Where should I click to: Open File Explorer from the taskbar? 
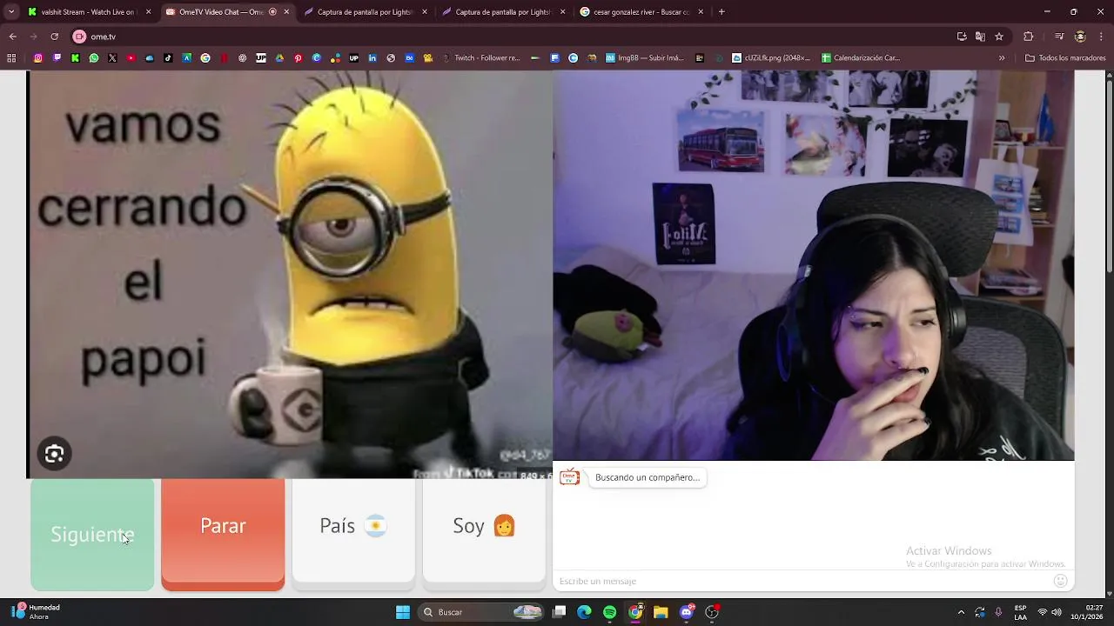661,612
